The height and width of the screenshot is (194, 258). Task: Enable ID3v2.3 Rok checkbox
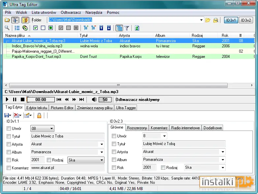coord(114,167)
